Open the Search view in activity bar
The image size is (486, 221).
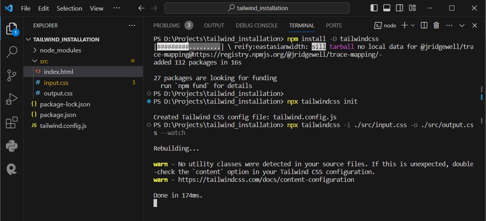[x=12, y=51]
